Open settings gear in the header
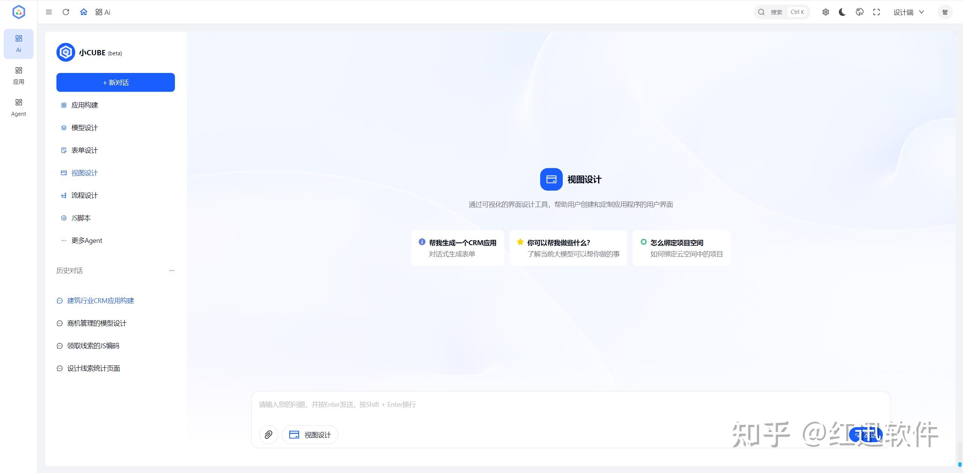This screenshot has width=963, height=473. [x=825, y=12]
